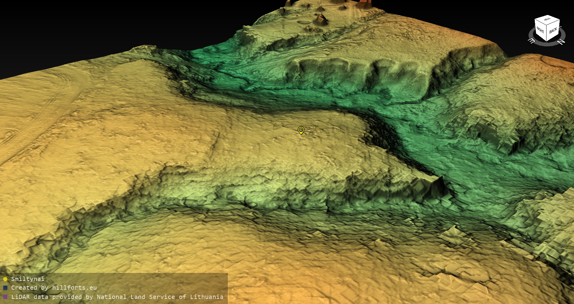Click the purple square beside the LiDAR credit

coord(5,297)
